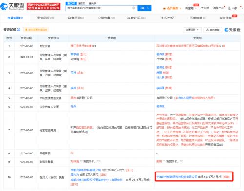The height and width of the screenshot is (191, 244).
Task: Click the first blue name after change in row 2
Action: click(x=161, y=54)
